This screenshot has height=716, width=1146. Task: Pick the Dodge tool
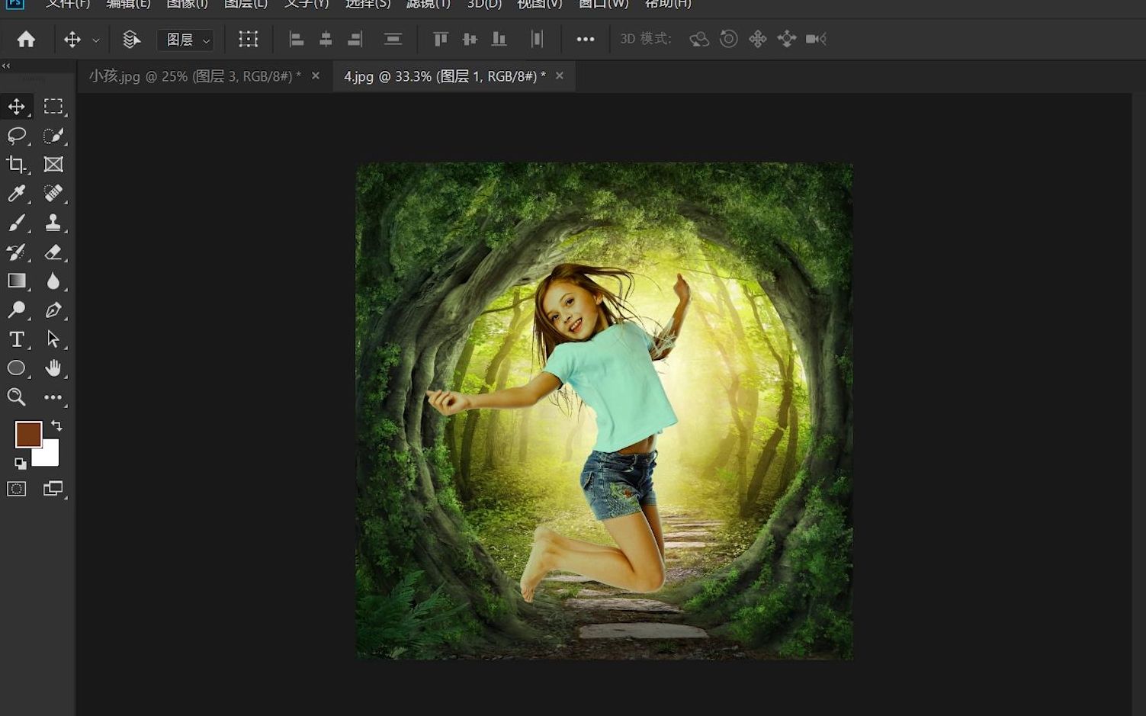(x=17, y=310)
